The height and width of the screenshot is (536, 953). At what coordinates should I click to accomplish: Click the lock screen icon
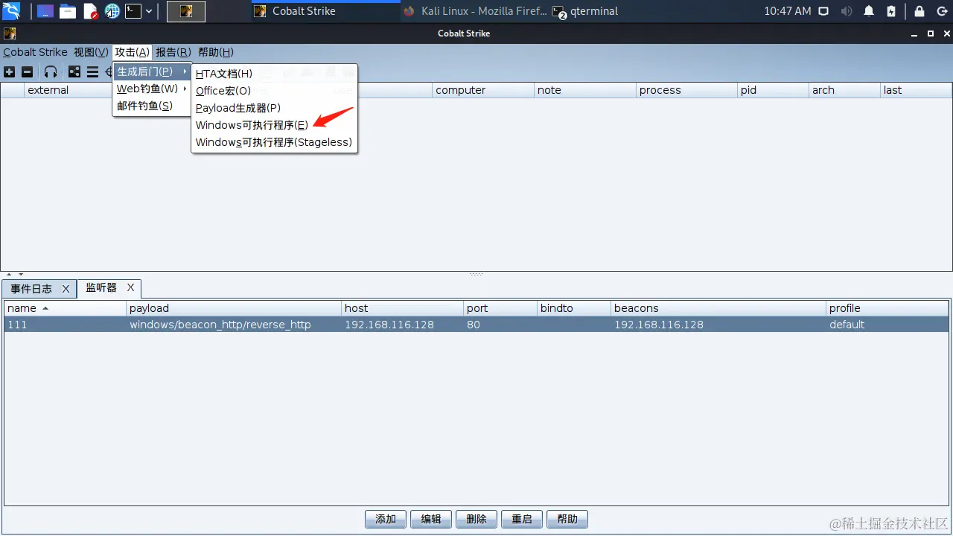point(919,11)
